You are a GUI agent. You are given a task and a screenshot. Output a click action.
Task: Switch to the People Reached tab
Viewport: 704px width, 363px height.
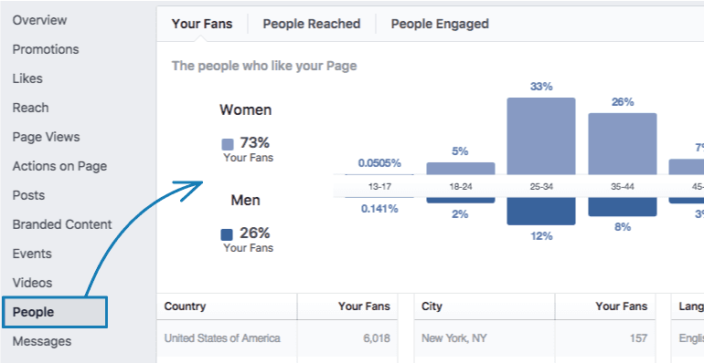click(312, 24)
